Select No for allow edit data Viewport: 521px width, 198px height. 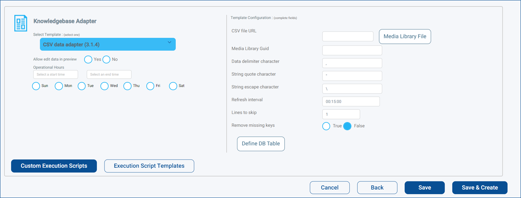pos(106,59)
